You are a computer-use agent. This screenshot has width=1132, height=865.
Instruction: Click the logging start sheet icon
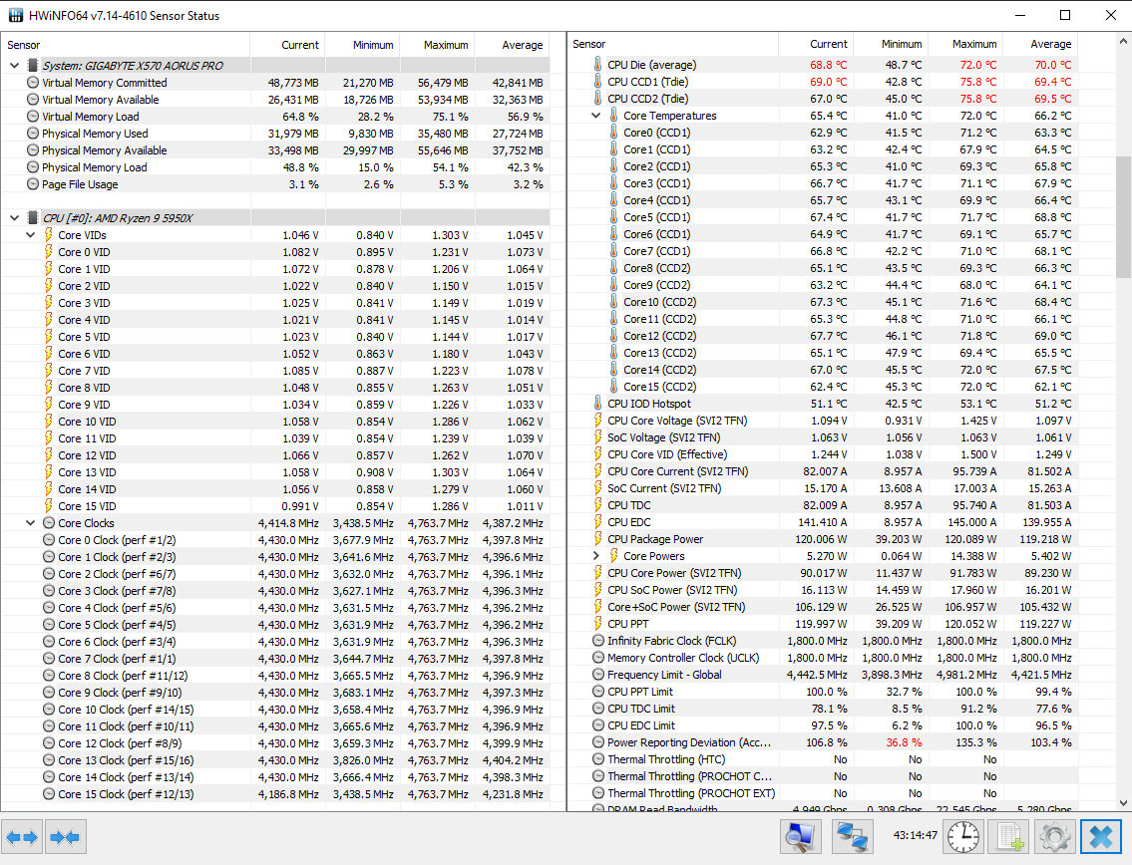(1010, 837)
